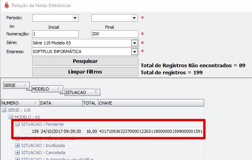This screenshot has width=252, height=160.
Task: Sort by the NUMERO column header
Action: click(x=20, y=103)
